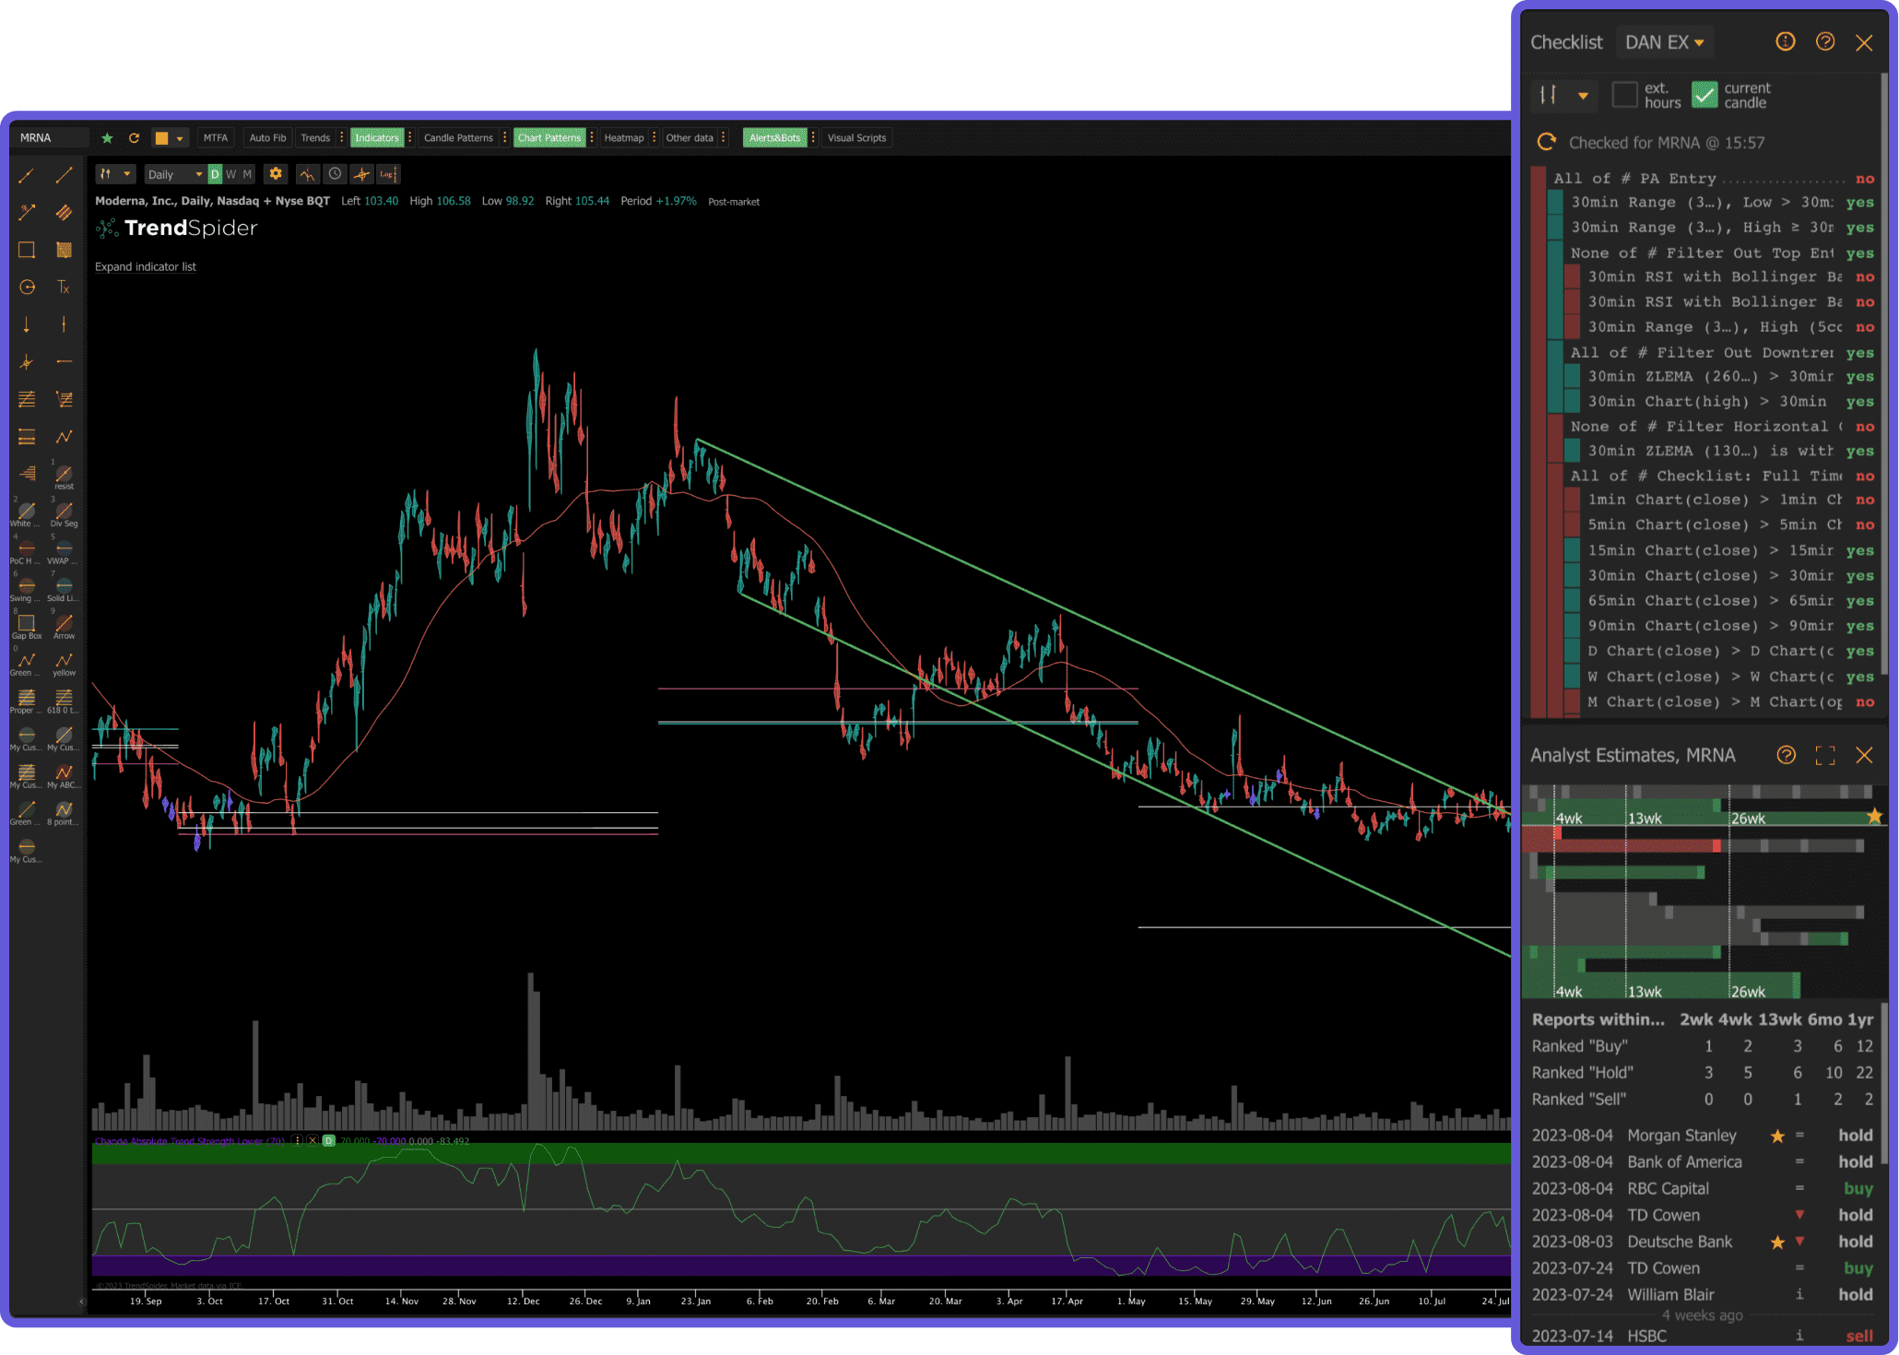Open the Chart Patterns menu

click(549, 137)
